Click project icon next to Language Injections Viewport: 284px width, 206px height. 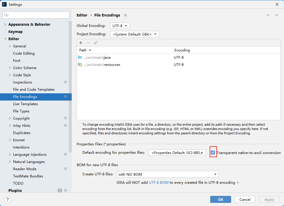(66, 154)
